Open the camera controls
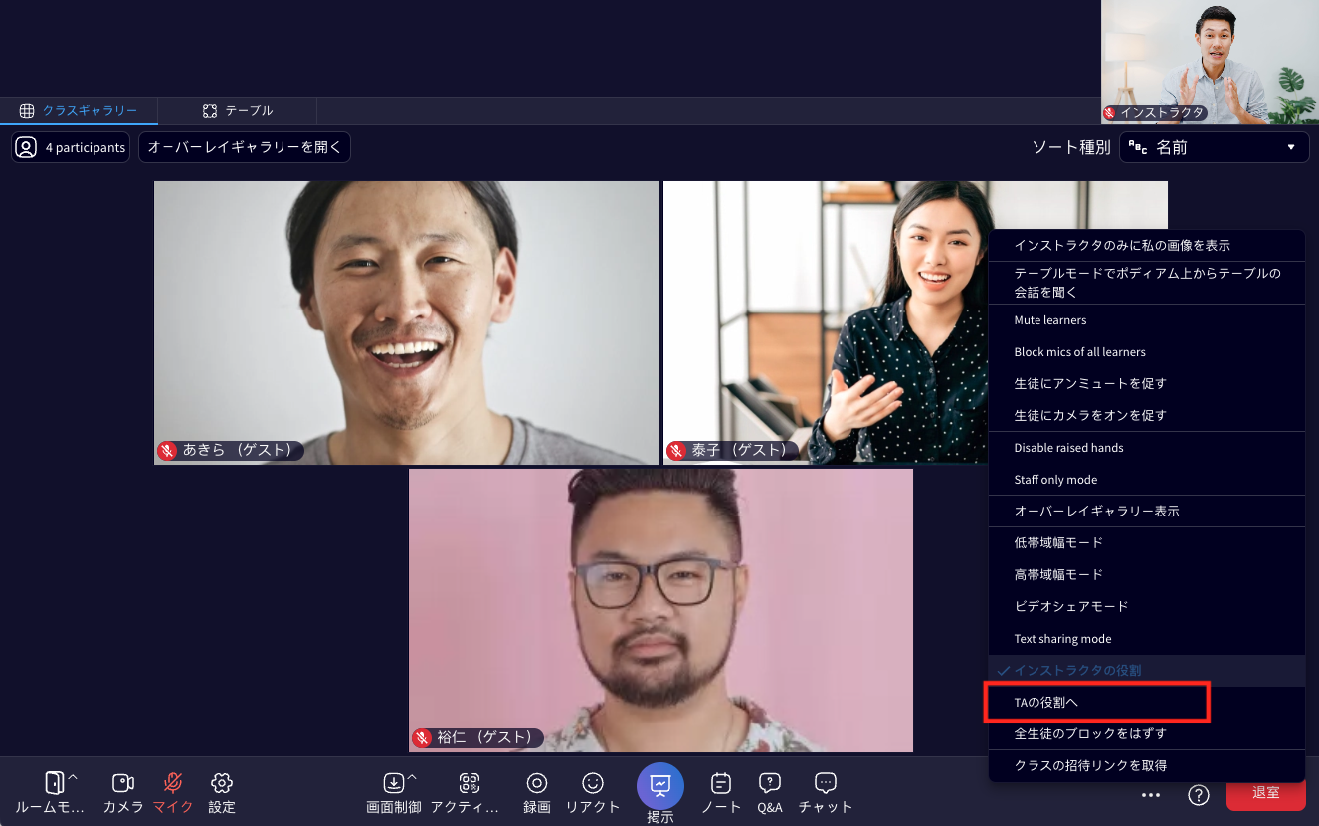Image resolution: width=1319 pixels, height=826 pixels. coord(123,792)
